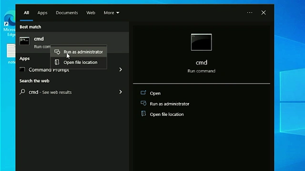Click Run as administrator in right pane
This screenshot has height=171, width=305.
coord(170,104)
